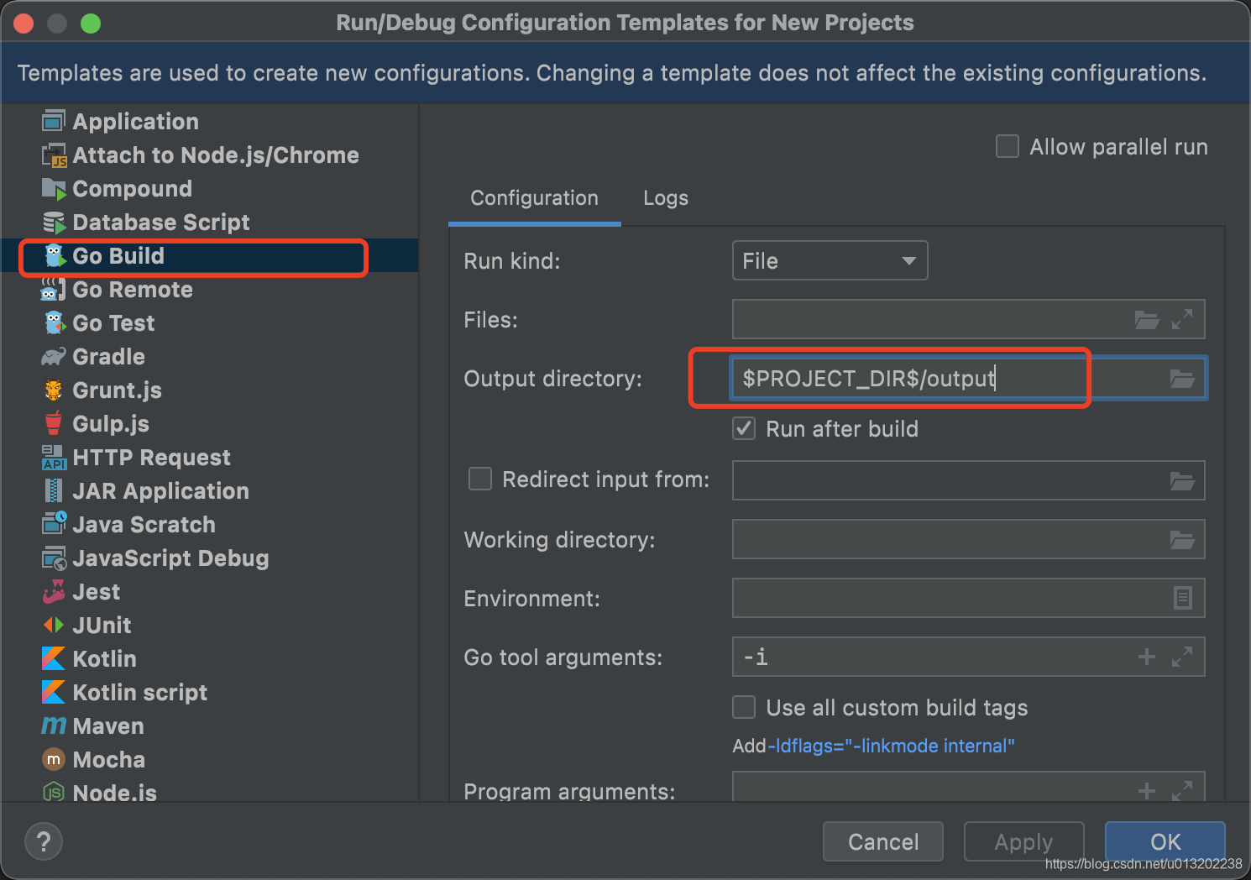Click the JUnit icon
This screenshot has width=1251, height=880.
54,625
